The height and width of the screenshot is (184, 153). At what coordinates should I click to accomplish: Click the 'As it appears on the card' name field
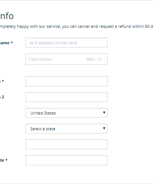(x=66, y=43)
